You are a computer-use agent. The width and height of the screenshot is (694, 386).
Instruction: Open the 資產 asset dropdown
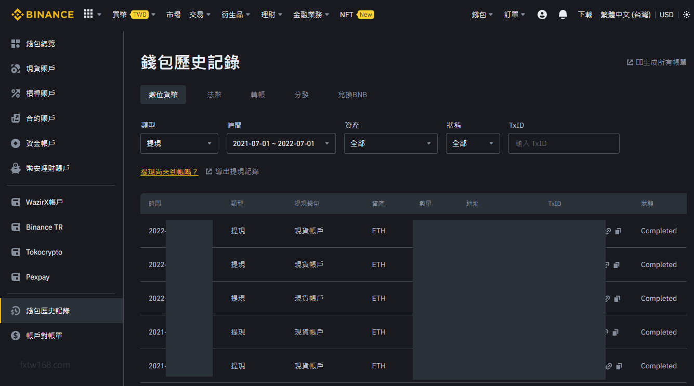tap(390, 143)
